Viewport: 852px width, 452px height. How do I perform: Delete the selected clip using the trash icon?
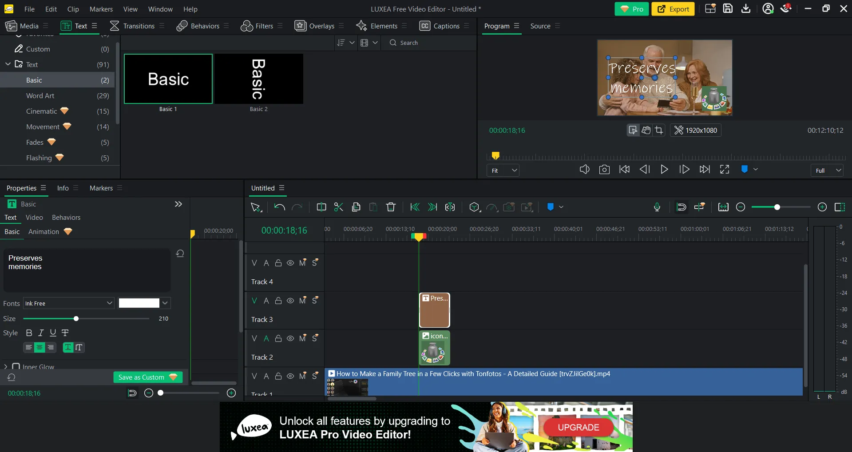[x=390, y=207]
